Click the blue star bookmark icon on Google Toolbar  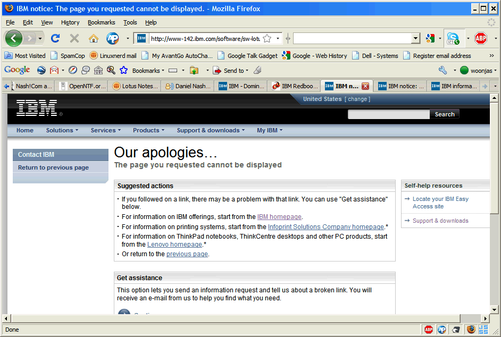pyautogui.click(x=123, y=70)
